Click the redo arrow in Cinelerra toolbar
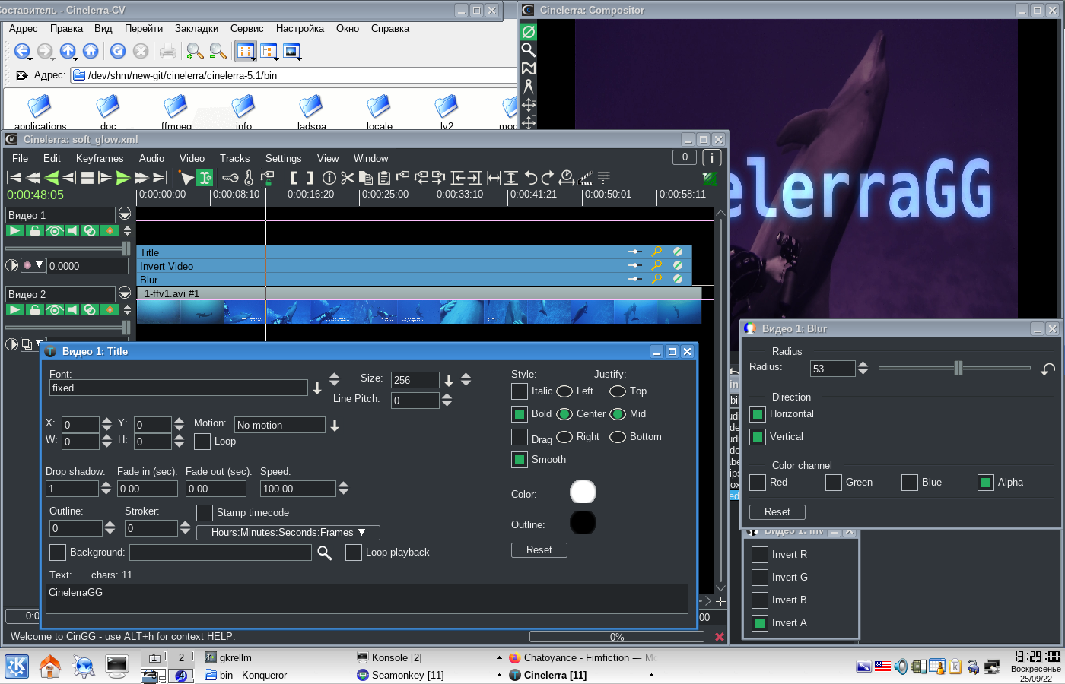 547,178
